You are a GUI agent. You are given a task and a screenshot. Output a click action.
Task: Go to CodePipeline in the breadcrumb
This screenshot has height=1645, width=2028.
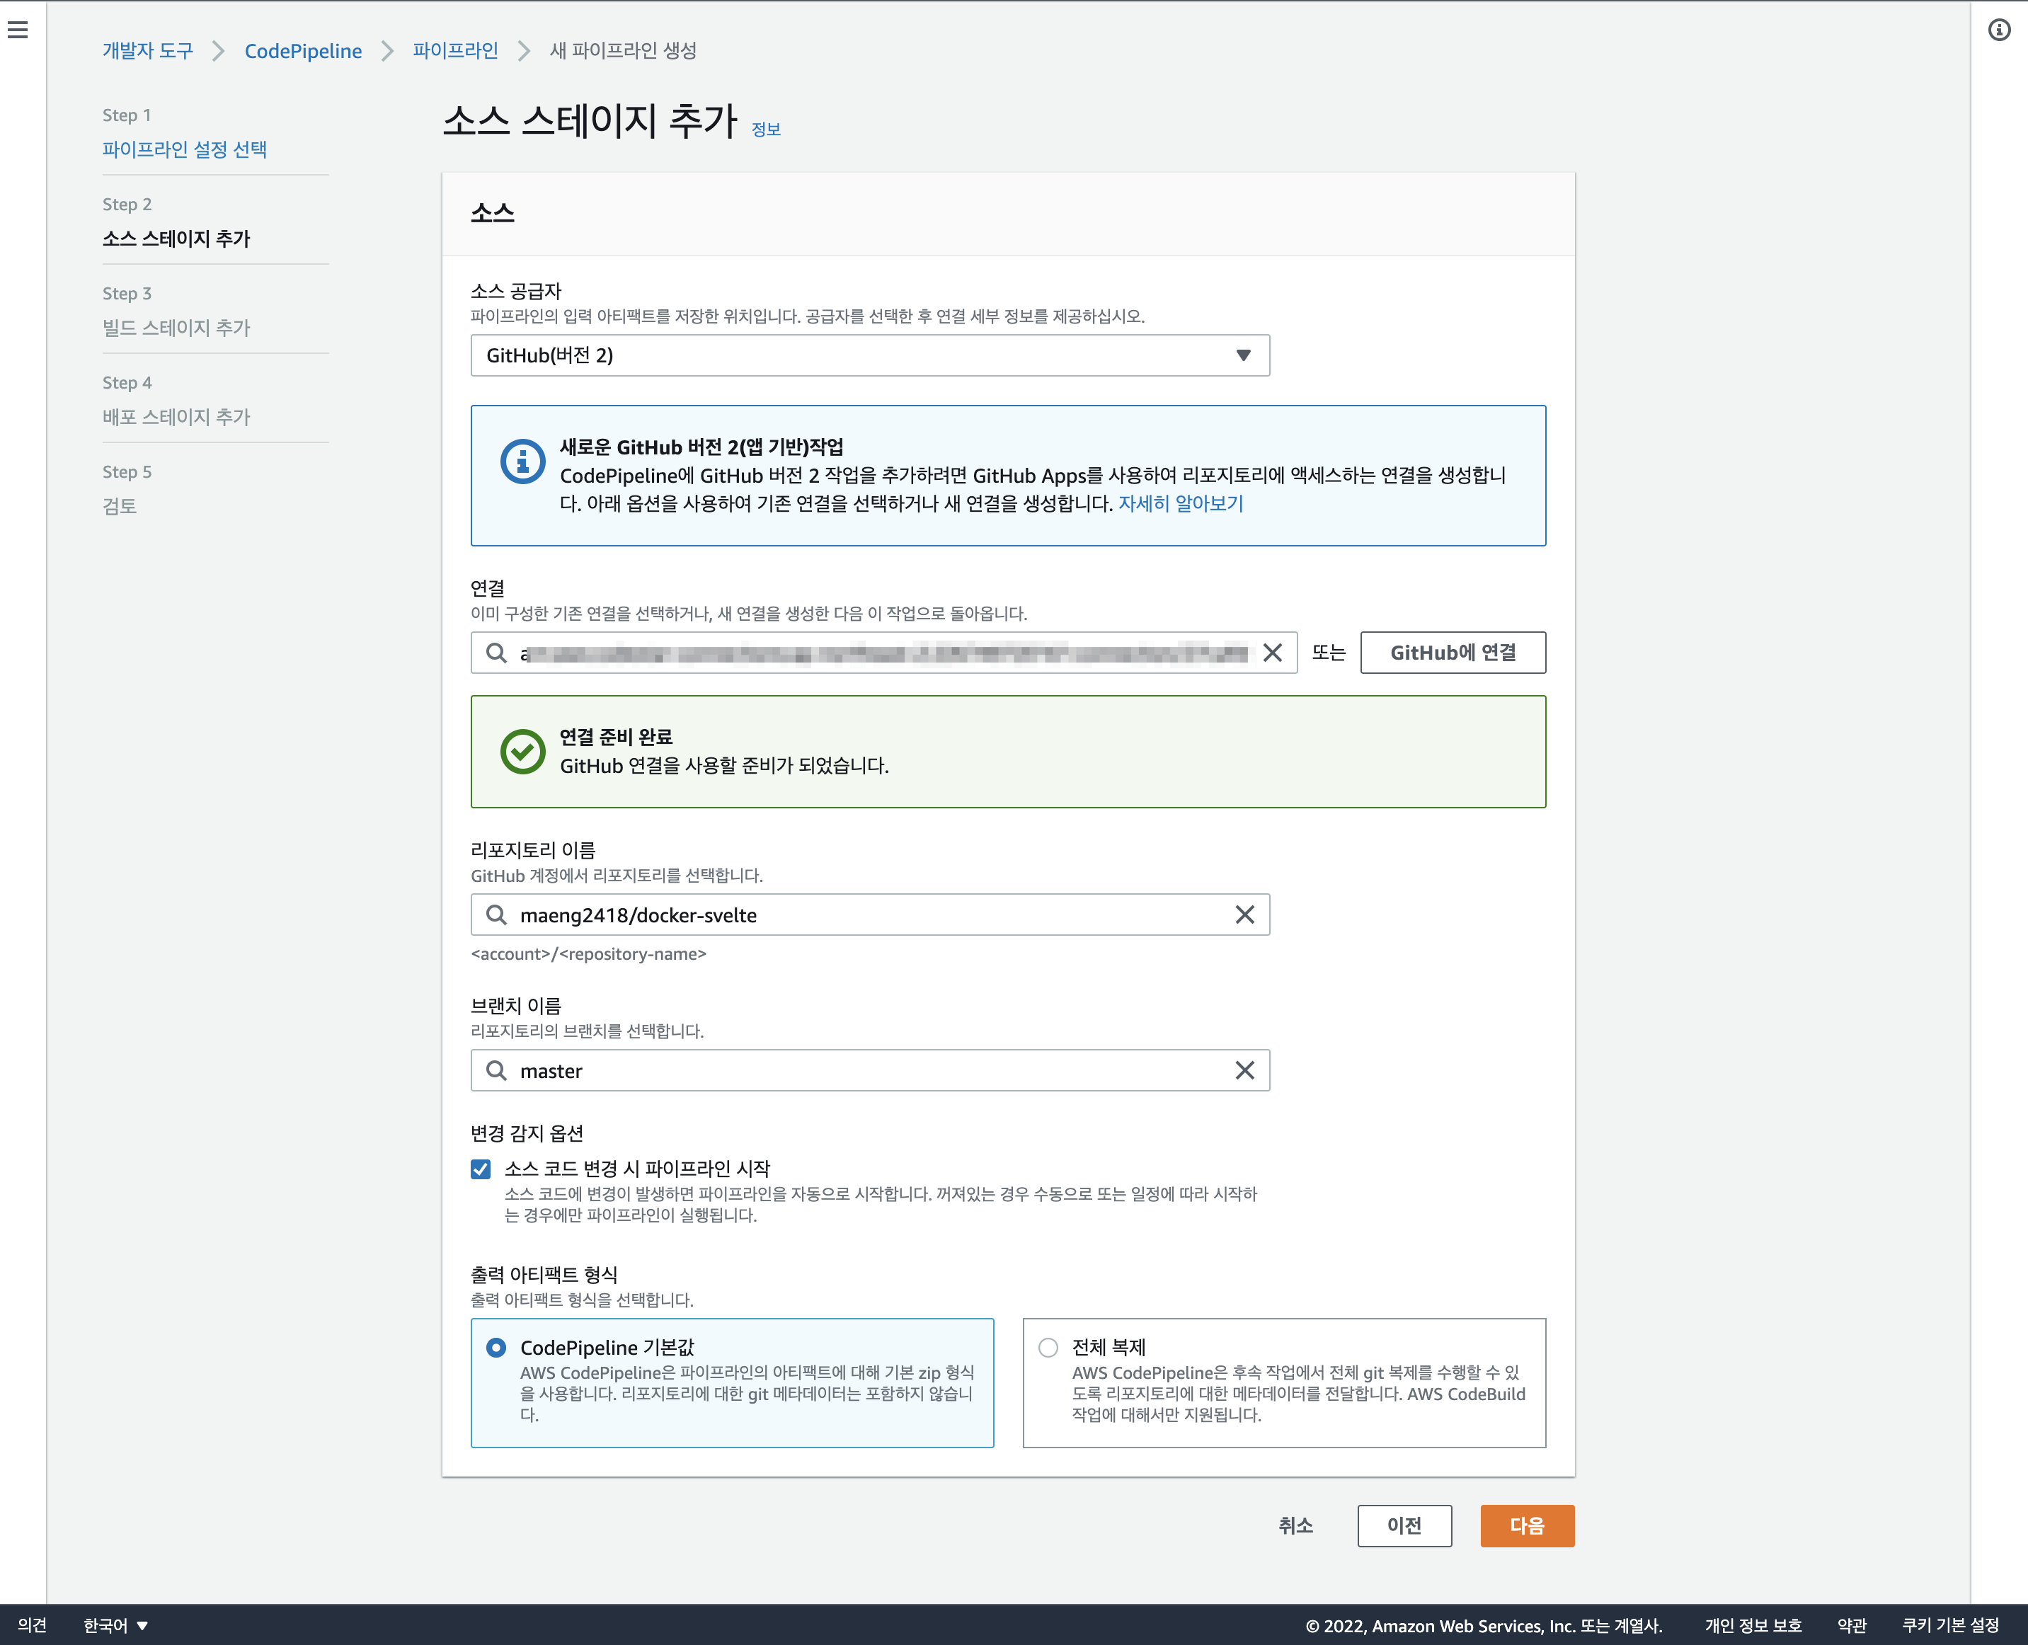click(x=303, y=51)
